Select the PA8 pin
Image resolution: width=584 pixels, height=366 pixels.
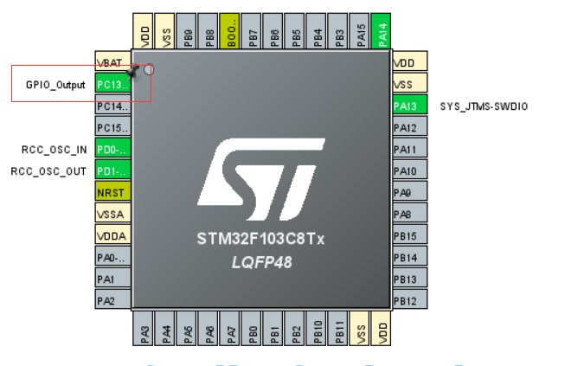click(x=410, y=214)
